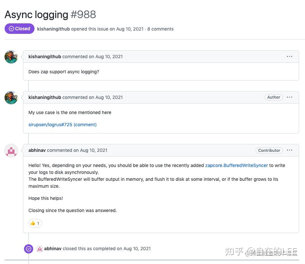Open the sirupsen/logrus#725 comment link
The width and height of the screenshot is (305, 264).
click(62, 125)
